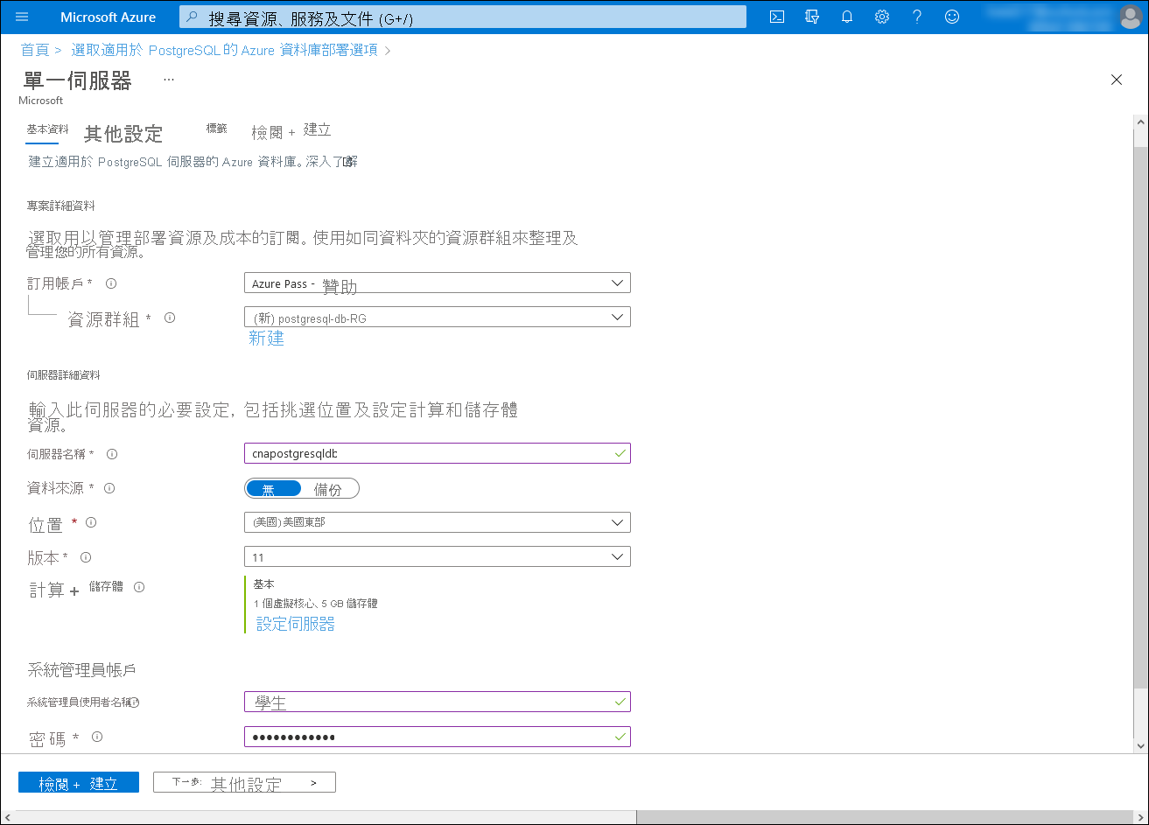Click the admin username input field

[438, 702]
